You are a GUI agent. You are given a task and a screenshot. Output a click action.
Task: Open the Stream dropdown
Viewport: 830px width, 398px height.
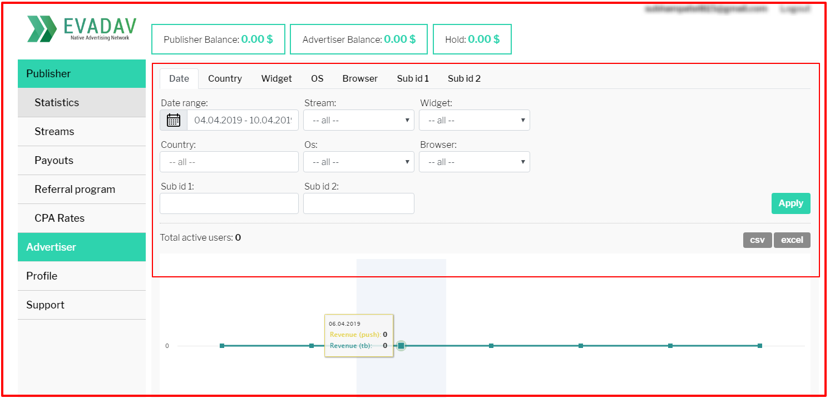pyautogui.click(x=358, y=120)
